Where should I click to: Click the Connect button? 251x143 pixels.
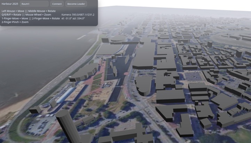click(x=57, y=4)
